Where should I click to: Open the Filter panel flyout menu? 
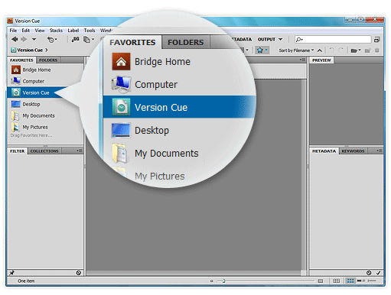(80, 151)
